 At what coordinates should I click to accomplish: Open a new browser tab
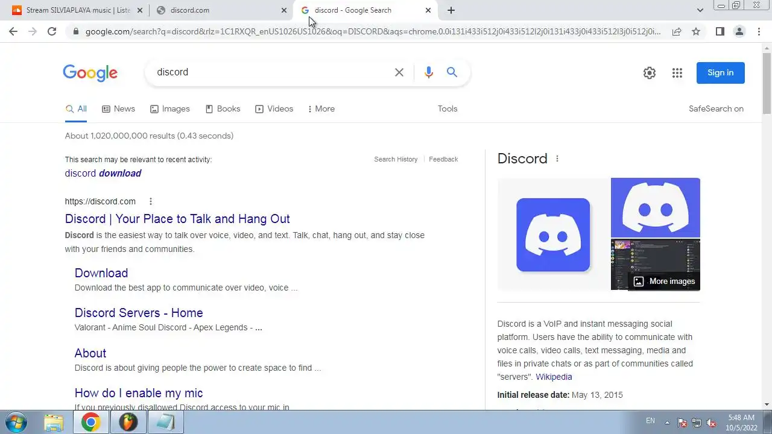click(451, 10)
